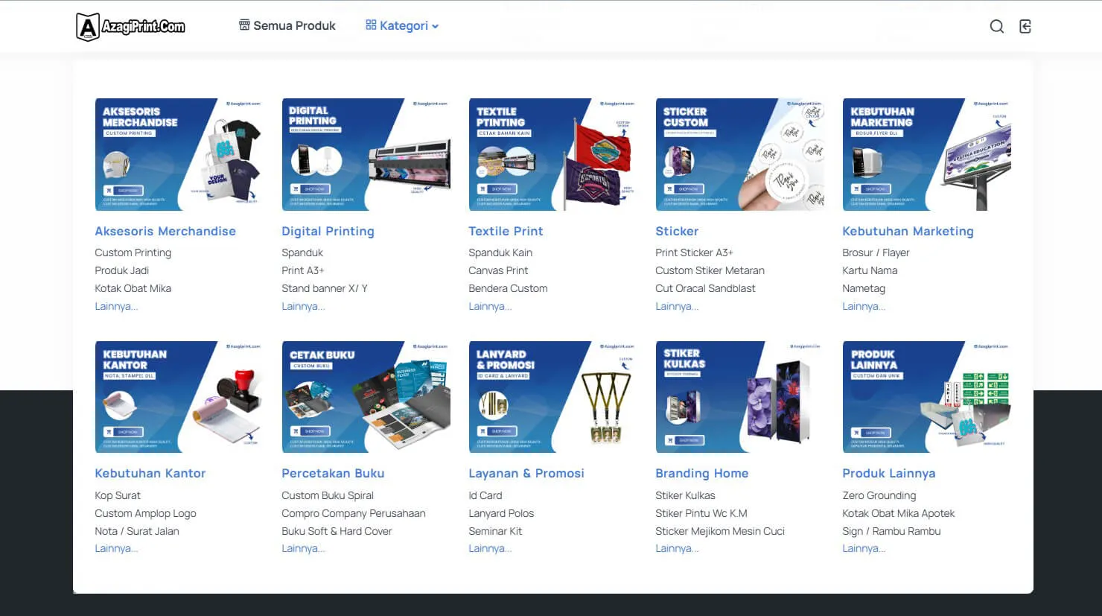The height and width of the screenshot is (616, 1102).
Task: Open the Aksesoris Merchandise banner thumbnail
Action: click(179, 154)
